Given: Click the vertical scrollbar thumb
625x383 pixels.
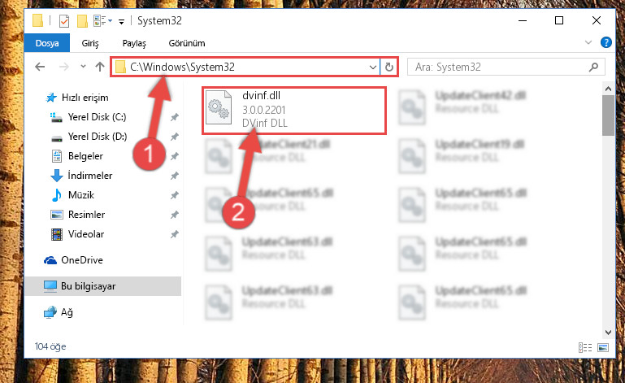Looking at the screenshot, I should tap(608, 115).
